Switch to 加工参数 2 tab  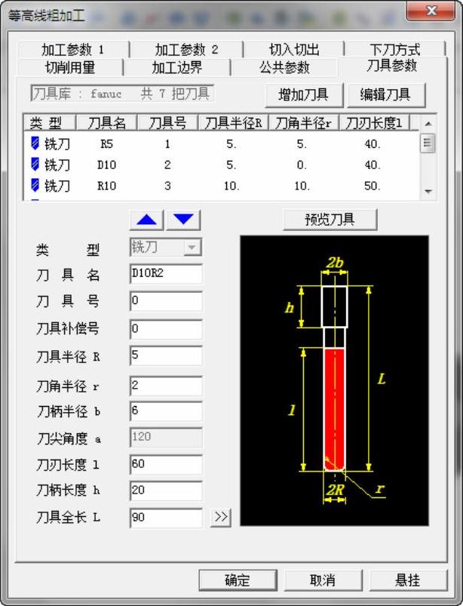186,50
